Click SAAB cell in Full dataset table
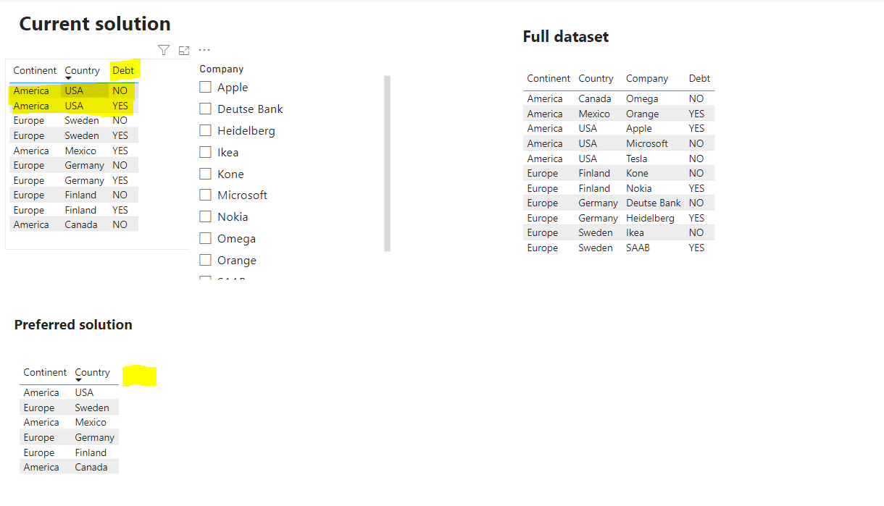884x506 pixels. point(638,248)
